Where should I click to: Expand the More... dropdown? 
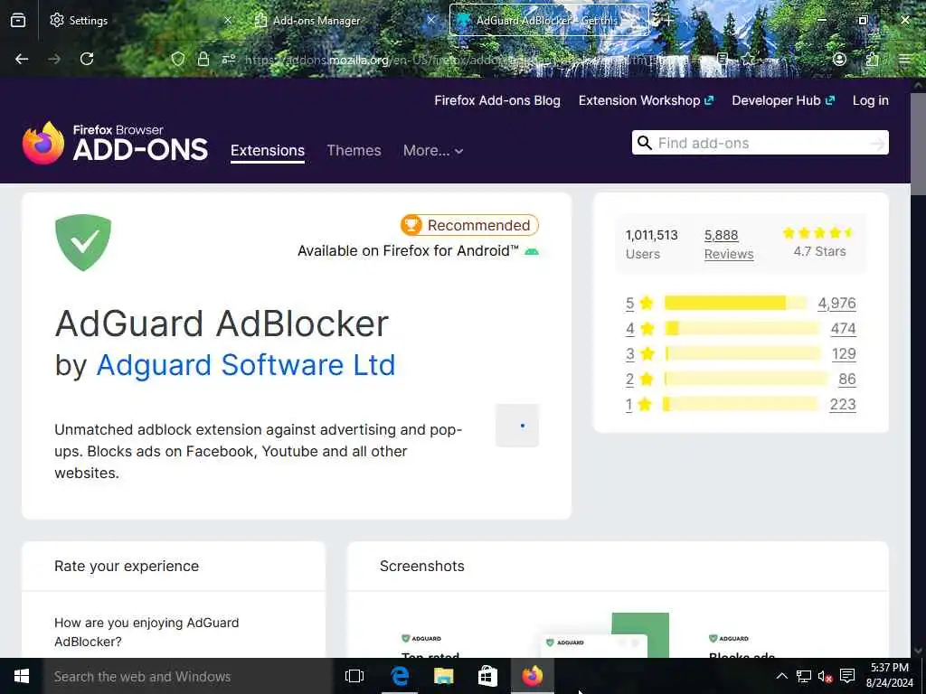[x=433, y=151]
